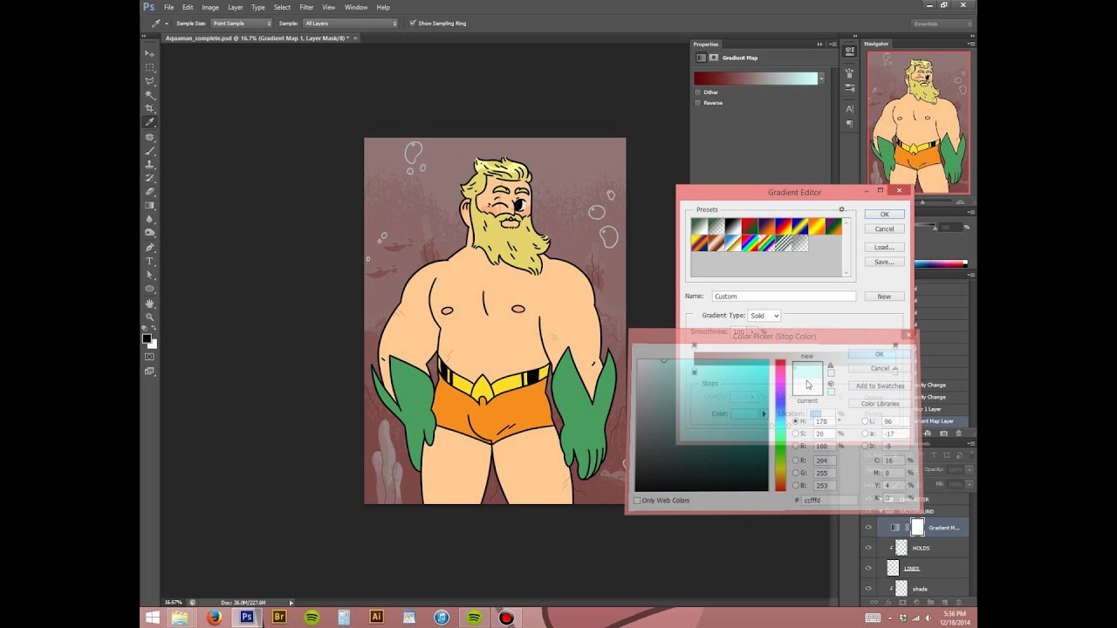Open the Gradient Type dropdown
The image size is (1117, 628).
764,315
